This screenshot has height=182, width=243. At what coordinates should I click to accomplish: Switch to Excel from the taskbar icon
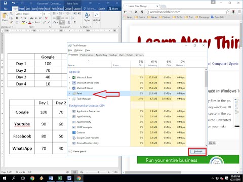pyautogui.click(x=60, y=178)
